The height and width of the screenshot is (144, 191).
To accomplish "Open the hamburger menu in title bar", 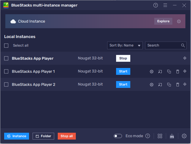I will [x=165, y=5].
